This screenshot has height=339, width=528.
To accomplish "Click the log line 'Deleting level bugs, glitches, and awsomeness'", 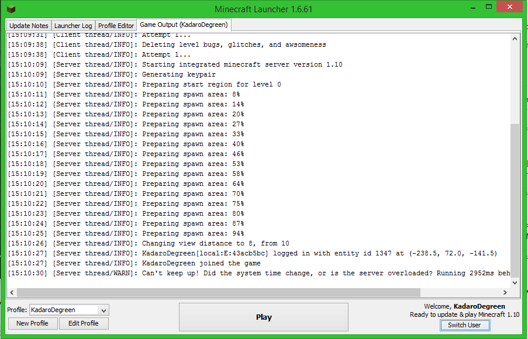I will tap(167, 44).
